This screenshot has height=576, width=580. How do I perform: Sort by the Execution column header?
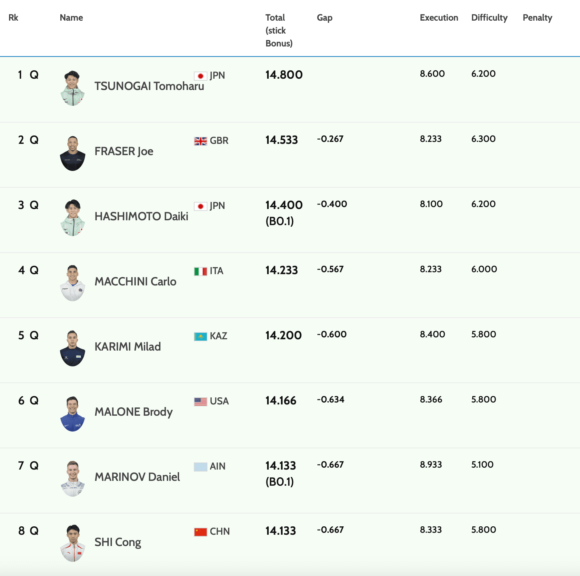(439, 18)
